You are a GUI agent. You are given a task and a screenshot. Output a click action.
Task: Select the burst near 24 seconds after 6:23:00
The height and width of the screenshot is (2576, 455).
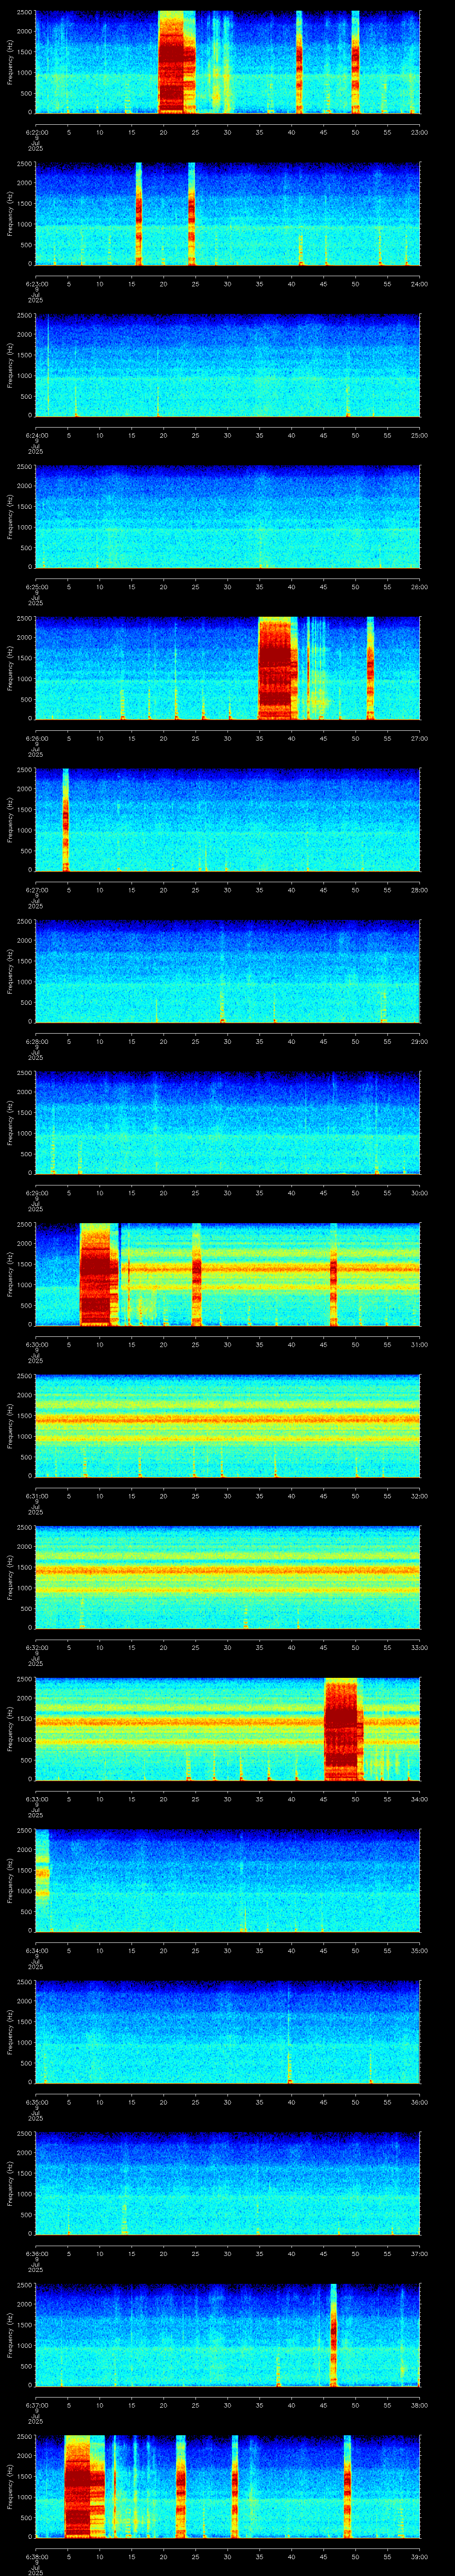[x=191, y=214]
